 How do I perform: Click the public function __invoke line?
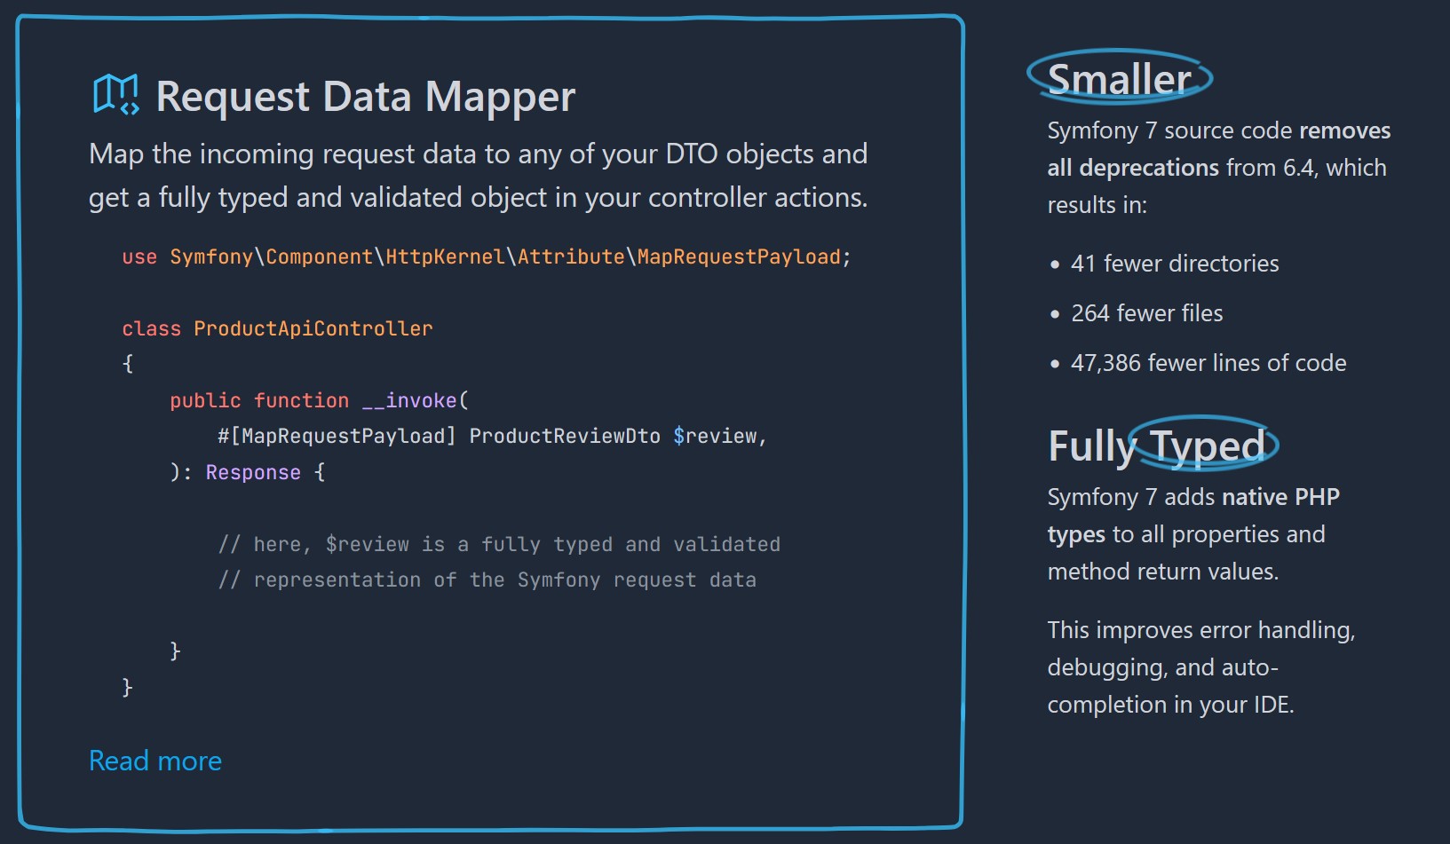(x=319, y=401)
